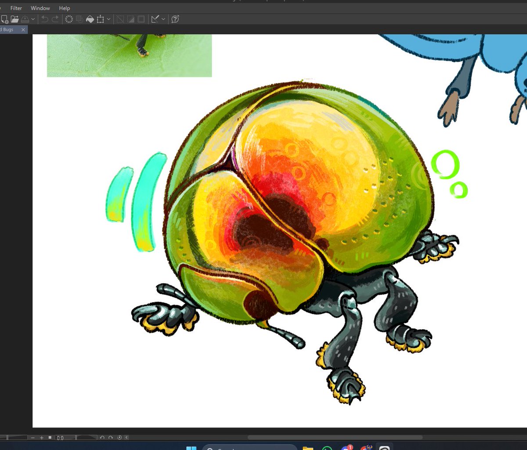Click the green leaf reference photo on canvas

(130, 55)
